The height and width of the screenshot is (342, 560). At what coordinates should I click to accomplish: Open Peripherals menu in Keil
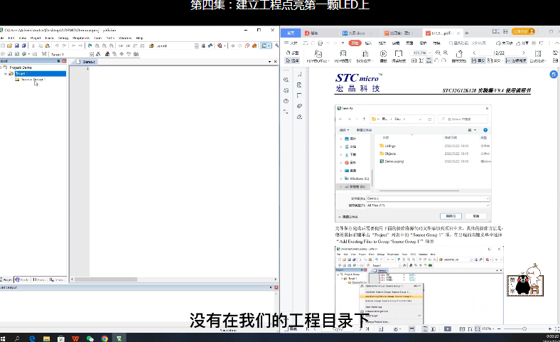[x=81, y=38]
